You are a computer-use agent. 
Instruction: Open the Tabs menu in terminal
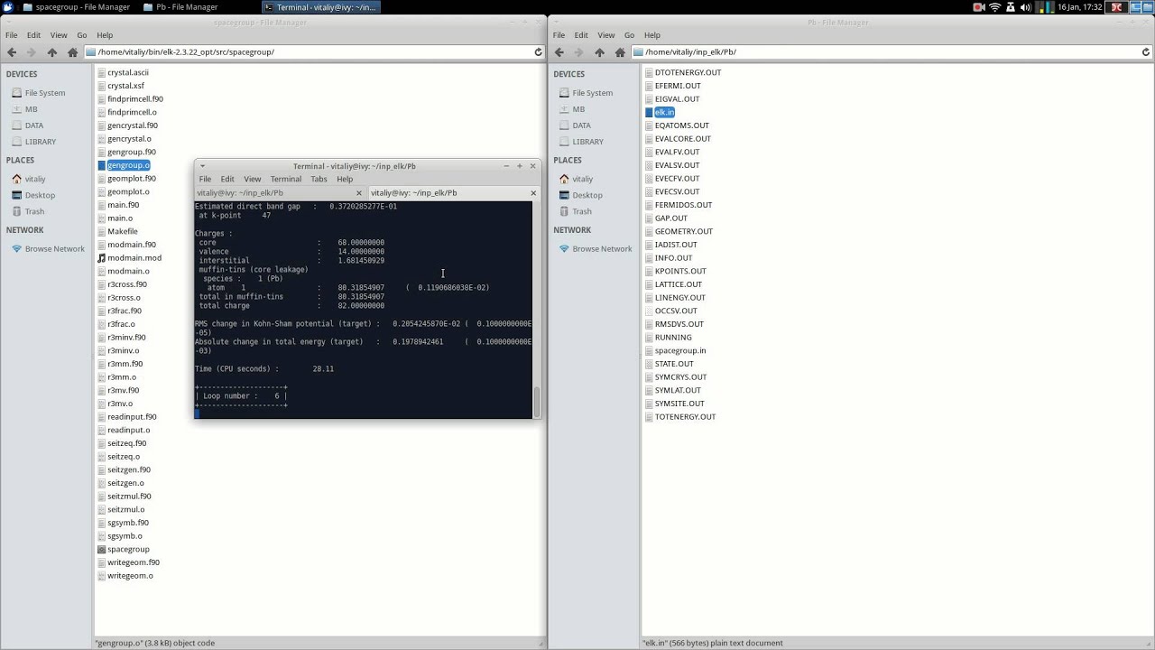(x=319, y=179)
